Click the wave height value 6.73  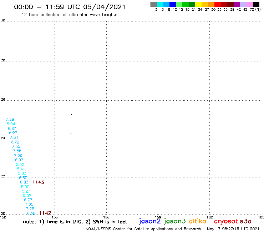[x=28, y=200]
